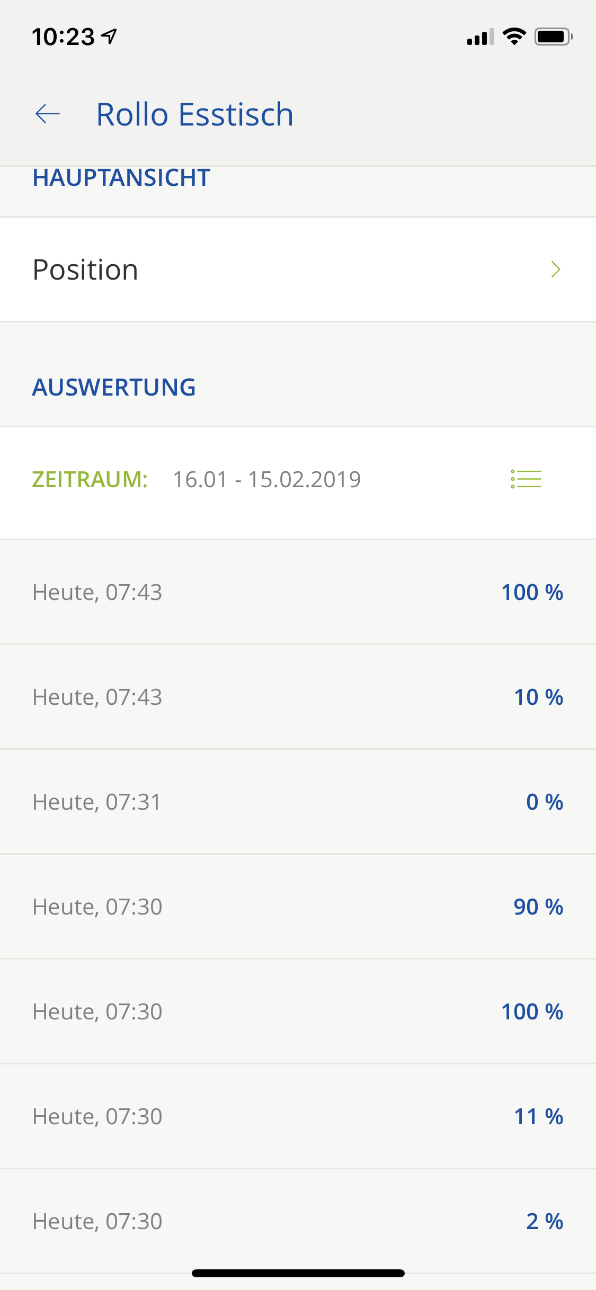The height and width of the screenshot is (1290, 596).
Task: Tap the Wi-Fi status icon
Action: click(x=513, y=36)
